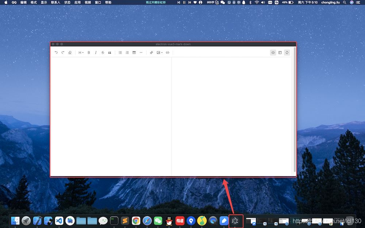Insert a hyperlink

(151, 53)
